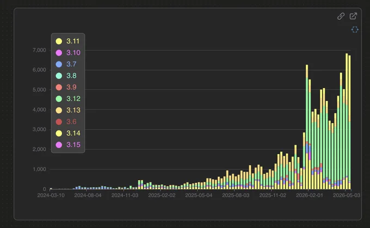Enable the dimmed 3.6 legend entry
This screenshot has height=228, width=370.
(x=66, y=122)
